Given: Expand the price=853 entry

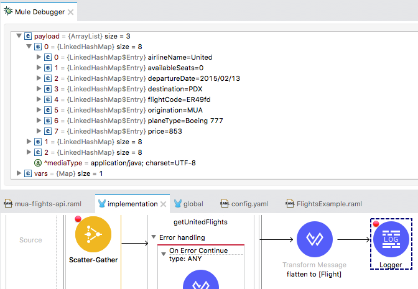Looking at the screenshot, I should [39, 131].
